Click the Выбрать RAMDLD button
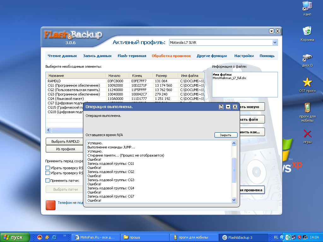 [64, 141]
